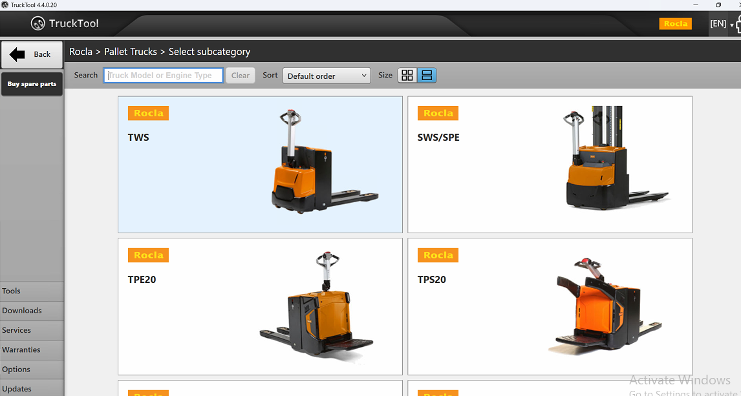Select the TWS pallet truck card
Screen dimensions: 741x396
point(260,165)
